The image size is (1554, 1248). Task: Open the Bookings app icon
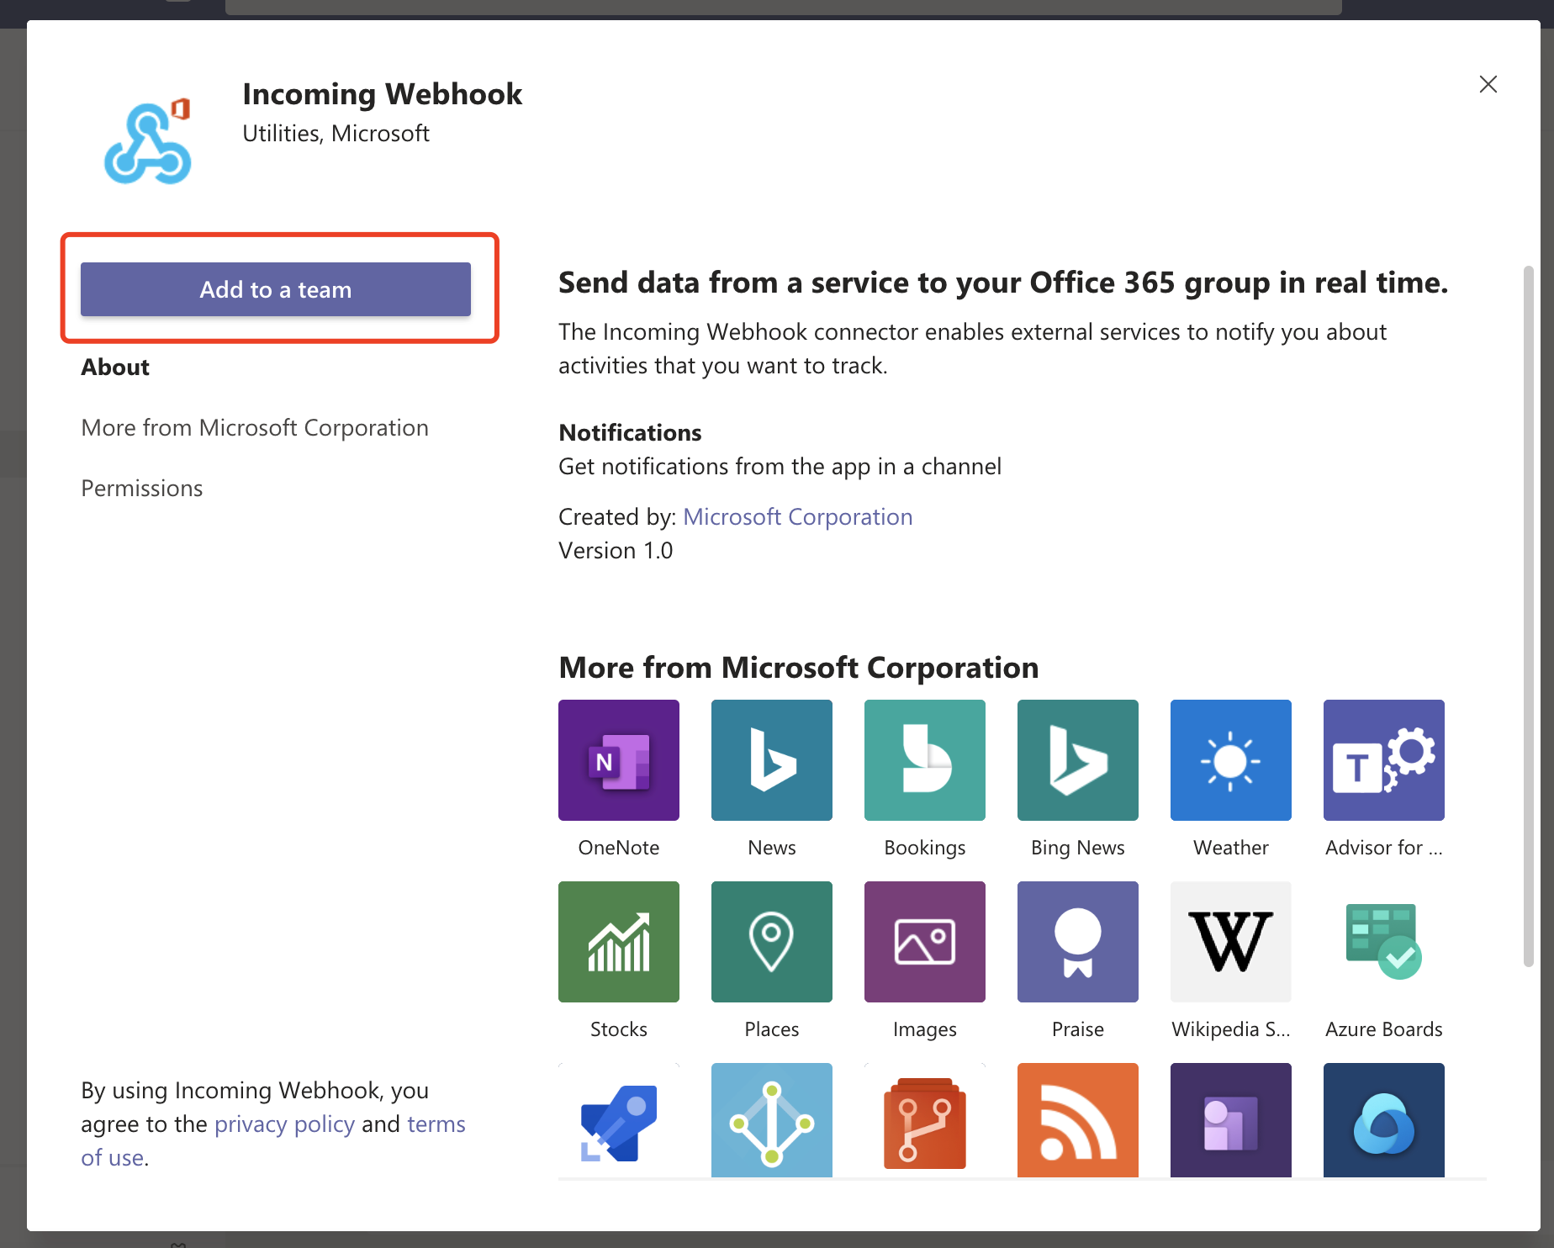(924, 760)
